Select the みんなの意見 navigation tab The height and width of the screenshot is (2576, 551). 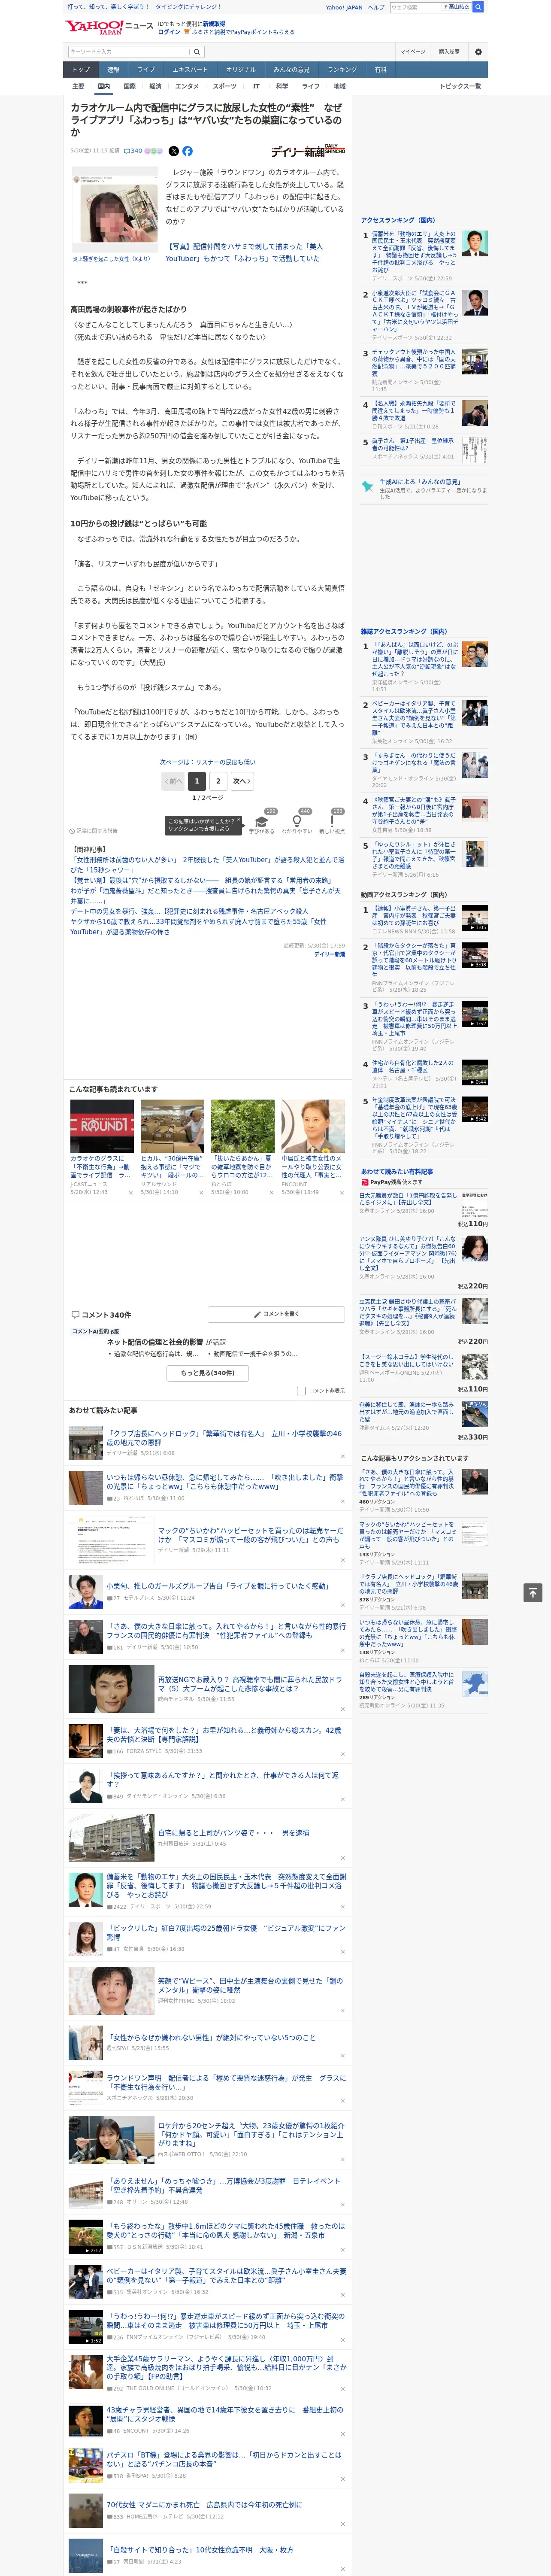292,70
